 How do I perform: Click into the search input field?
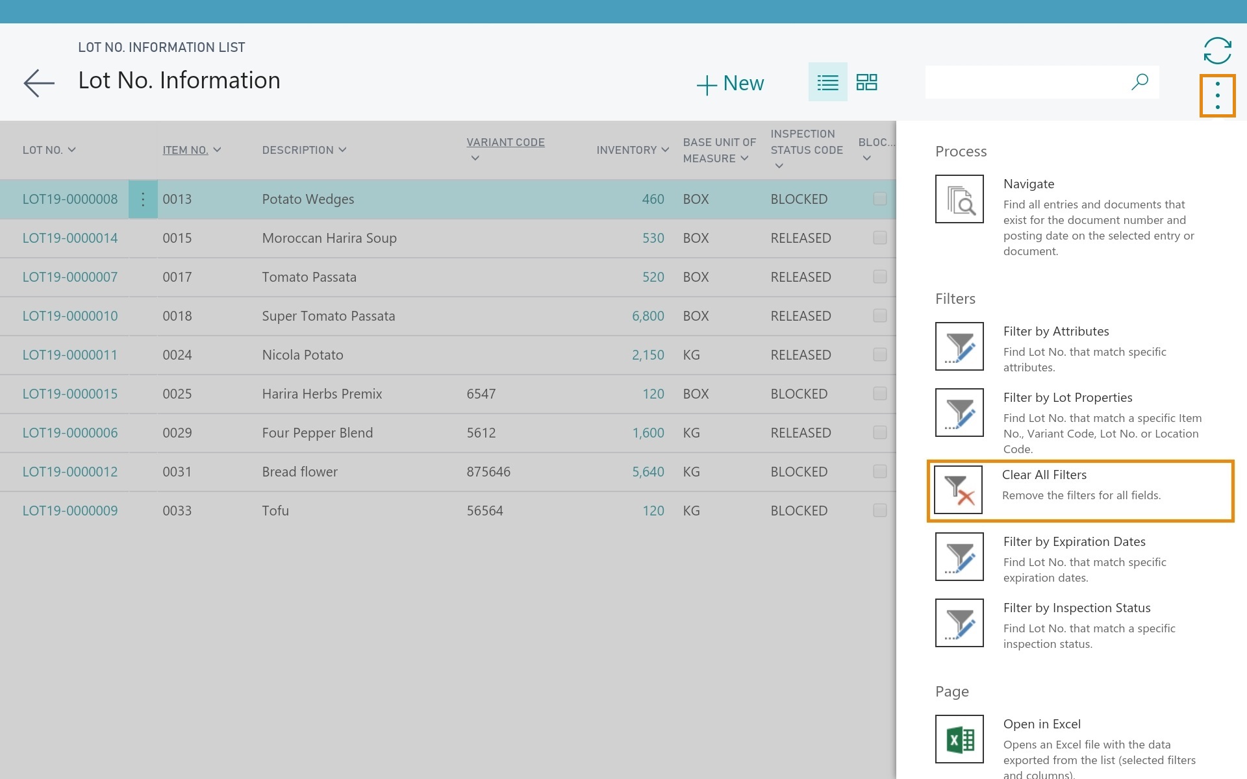pos(1026,82)
